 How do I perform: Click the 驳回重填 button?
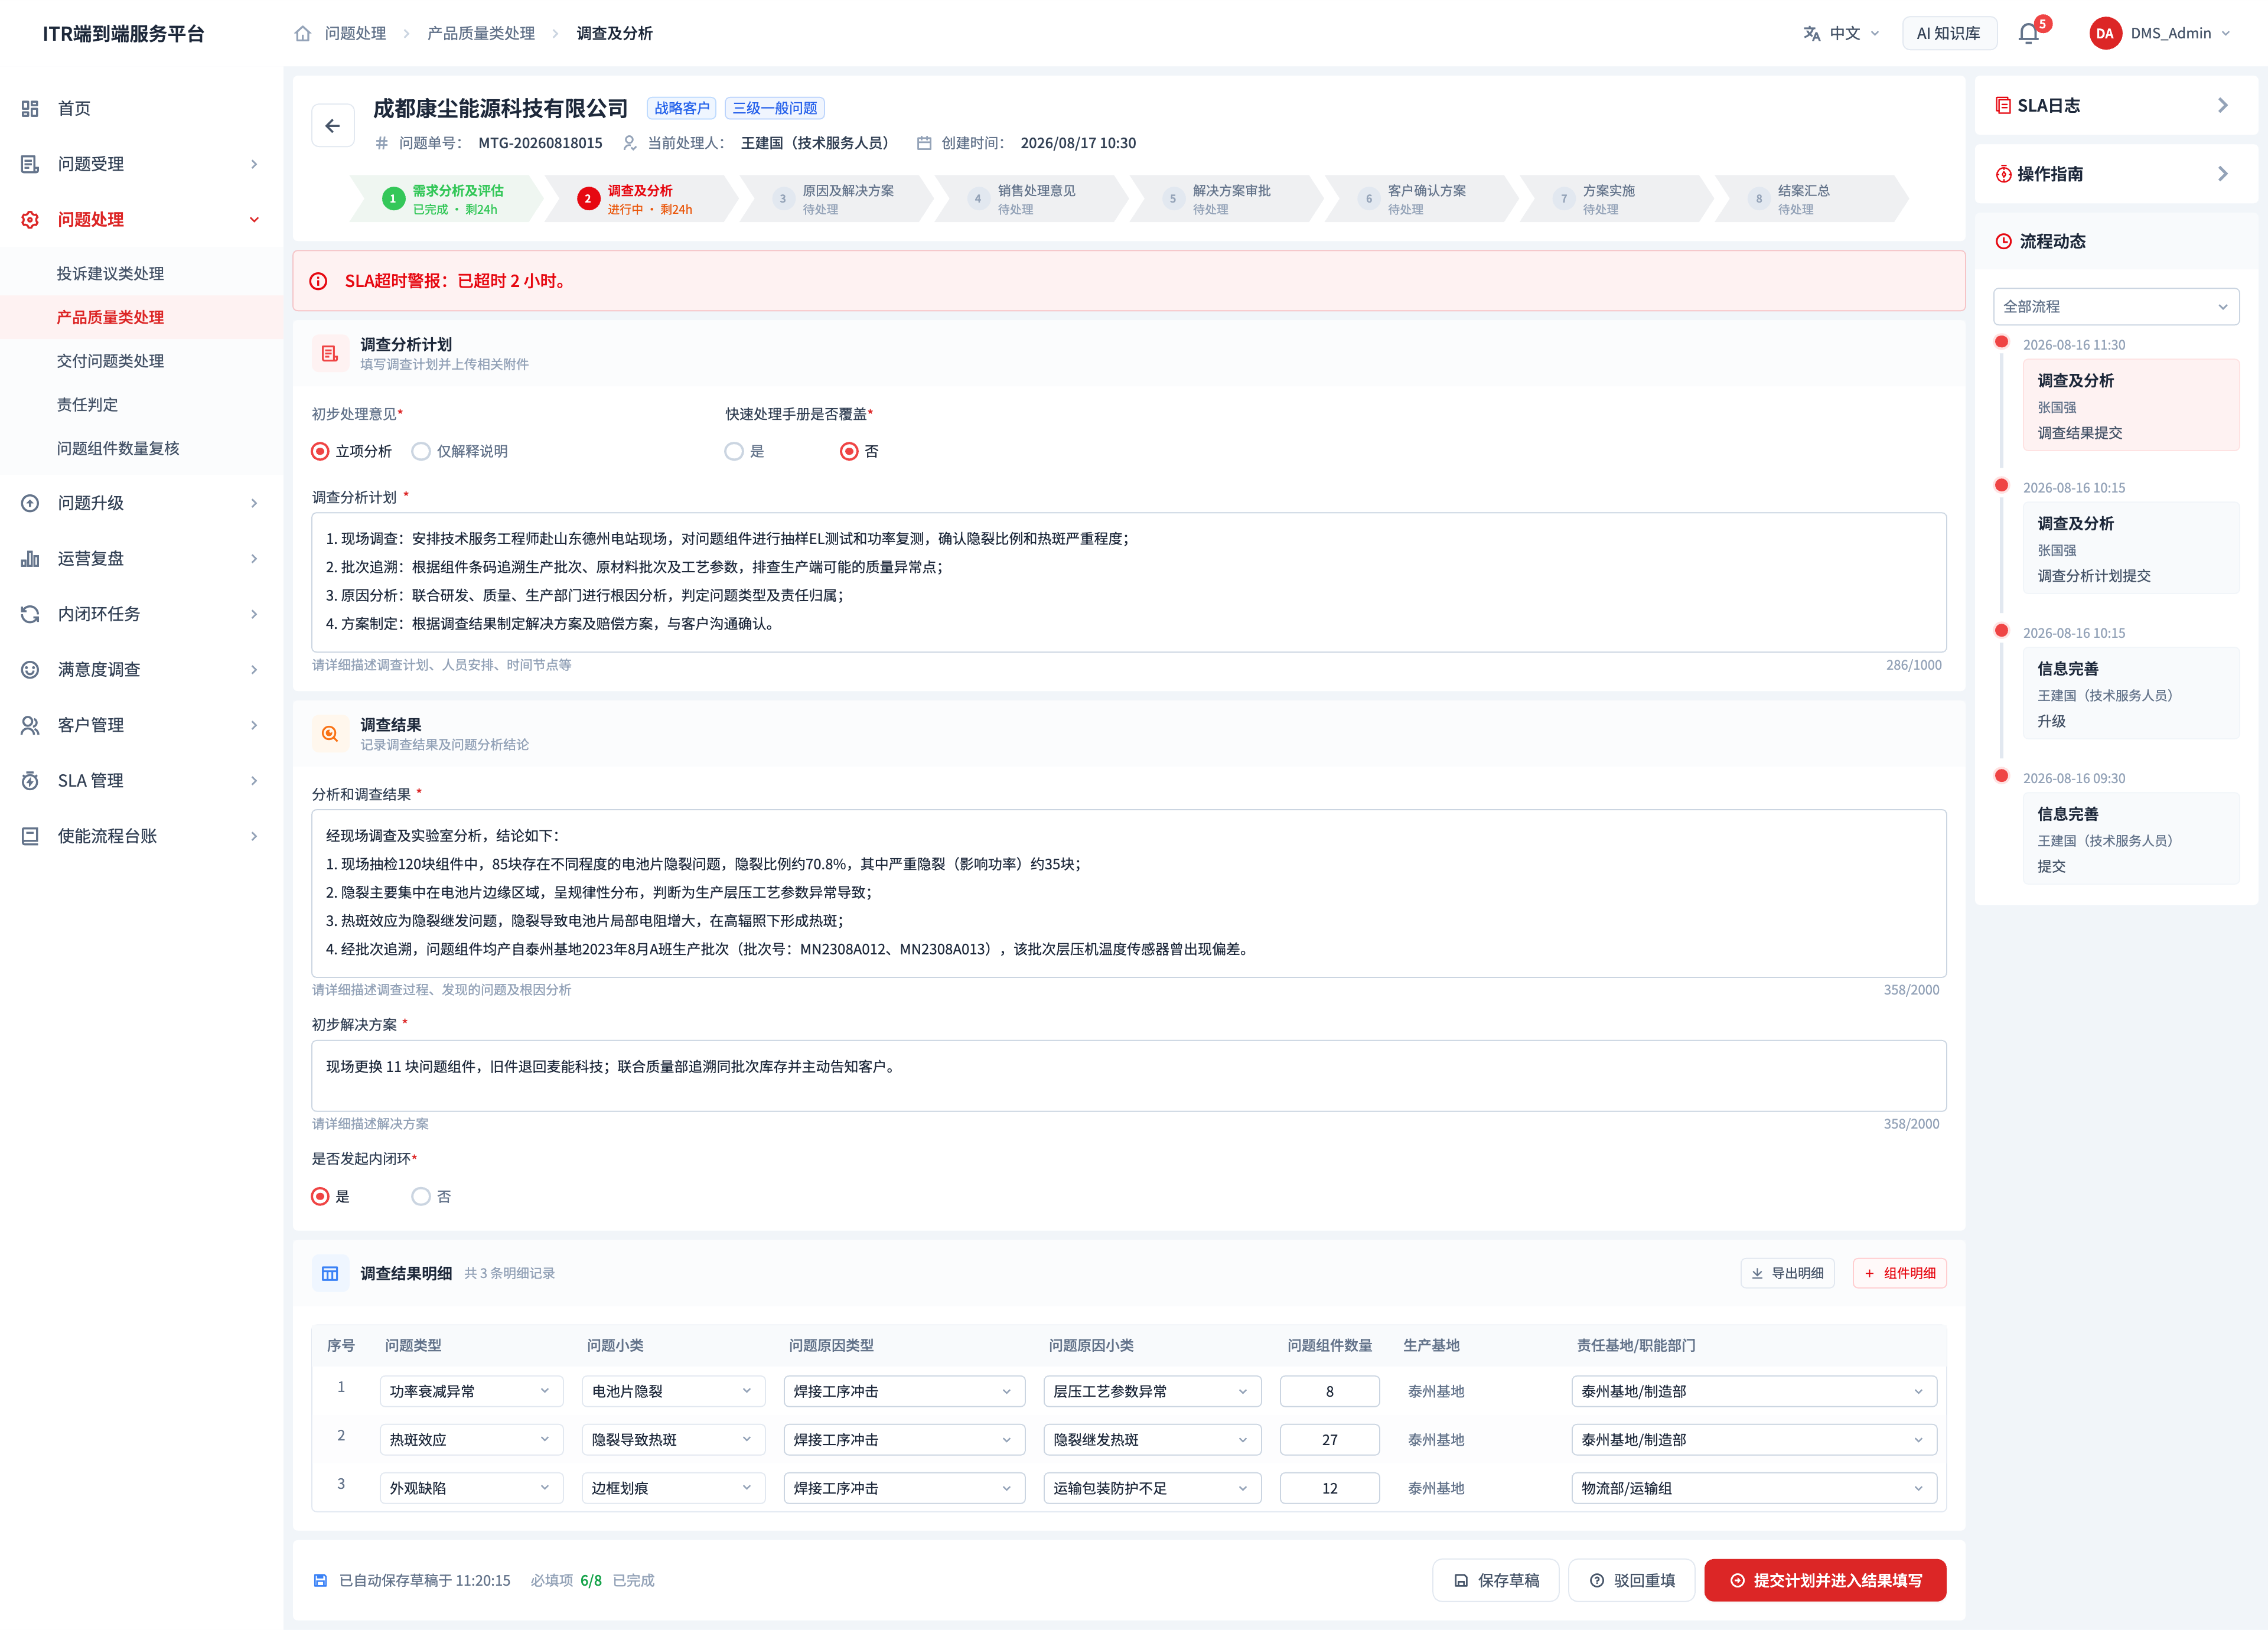point(1631,1580)
